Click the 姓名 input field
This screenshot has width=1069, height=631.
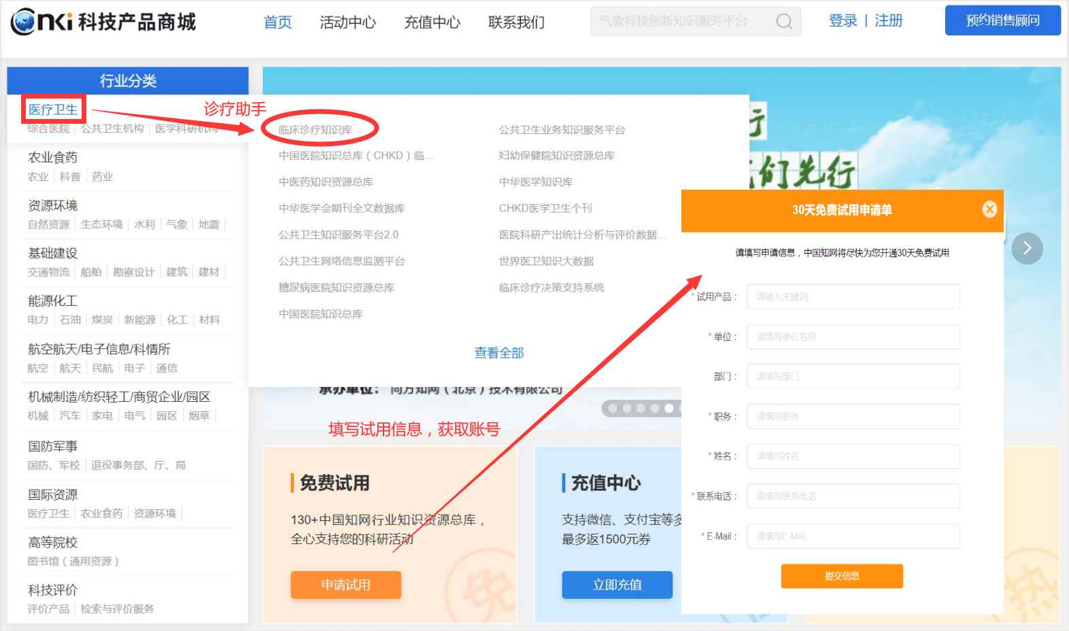pos(853,456)
